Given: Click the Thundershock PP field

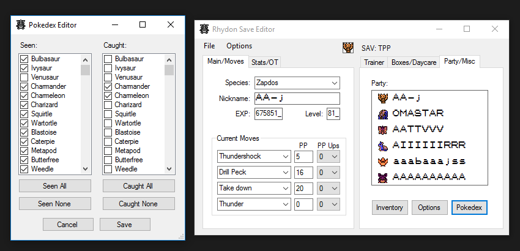Looking at the screenshot, I should (303, 156).
